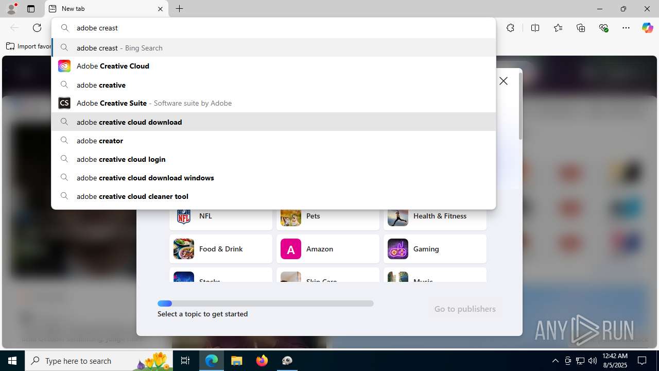659x371 pixels.
Task: Open the taskbar clock and date
Action: [x=615, y=361]
